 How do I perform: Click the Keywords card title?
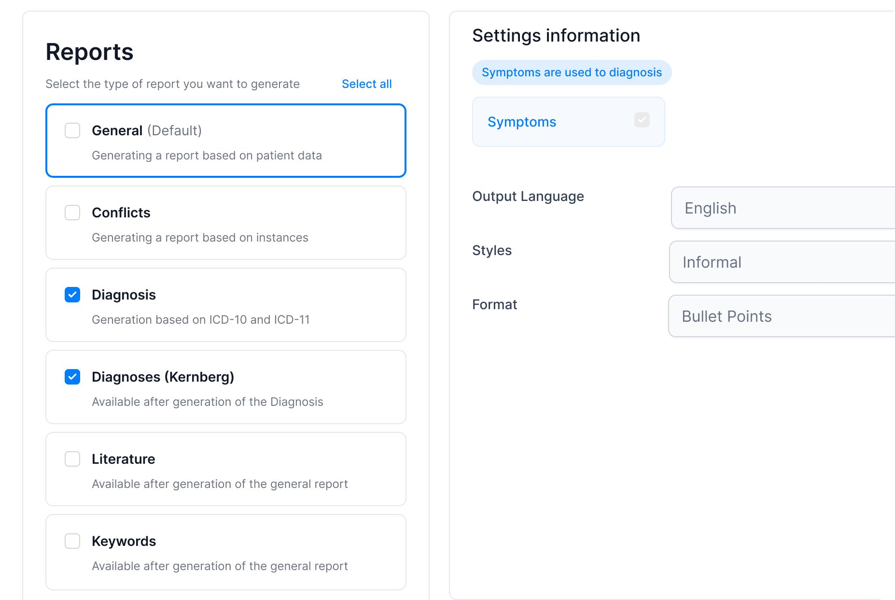click(x=124, y=541)
